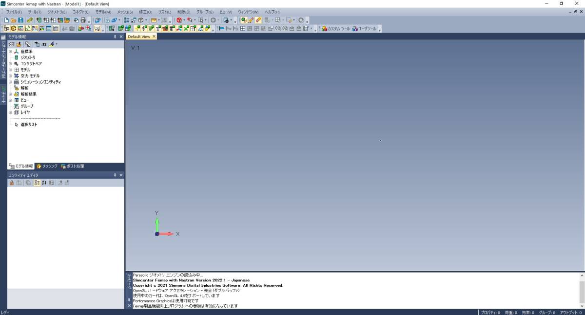This screenshot has height=315, width=585.
Task: Expand the 座標系 tree node
Action: click(10, 52)
